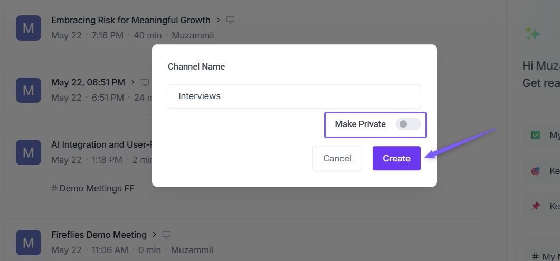Viewport: 560px width, 261px height.
Task: Open the May 22, 06:51 PM meeting title
Action: tap(88, 82)
